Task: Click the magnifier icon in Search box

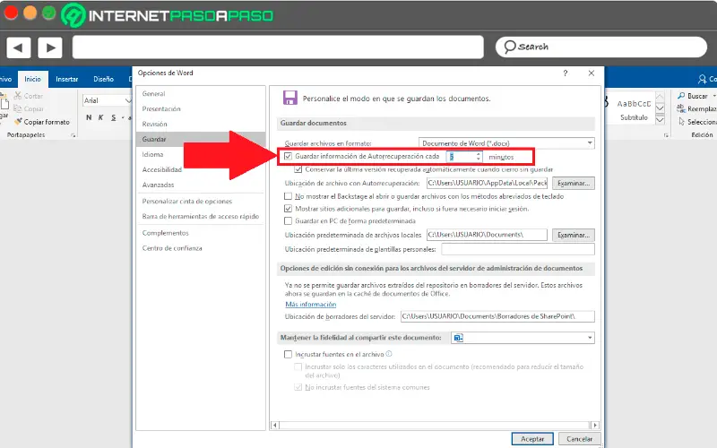Action: point(509,47)
